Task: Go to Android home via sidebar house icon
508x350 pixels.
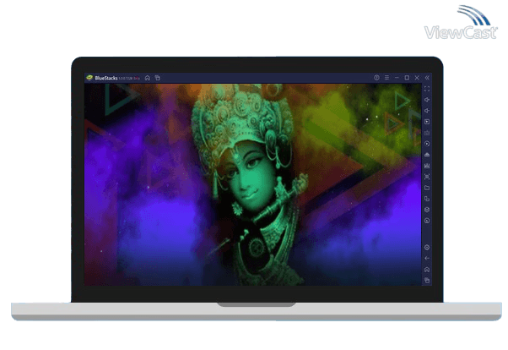Action: (427, 270)
